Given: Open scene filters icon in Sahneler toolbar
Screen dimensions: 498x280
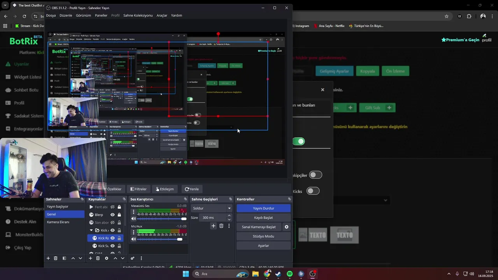Looking at the screenshot, I should (64, 258).
